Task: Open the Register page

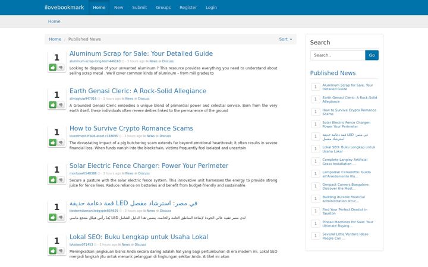Action: coord(188,7)
